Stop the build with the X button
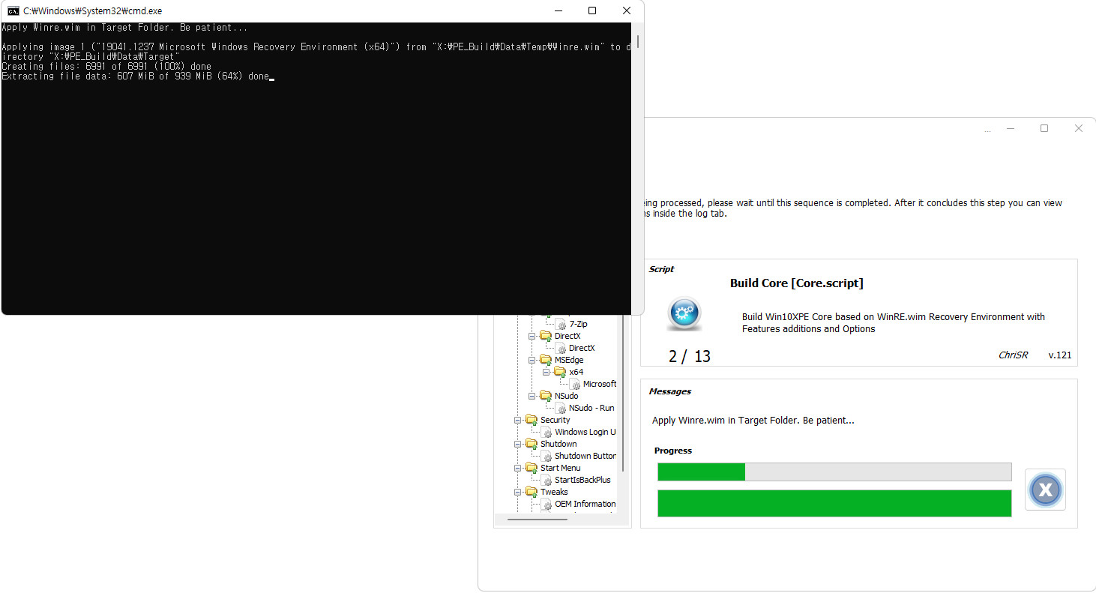1096x593 pixels. [x=1045, y=490]
